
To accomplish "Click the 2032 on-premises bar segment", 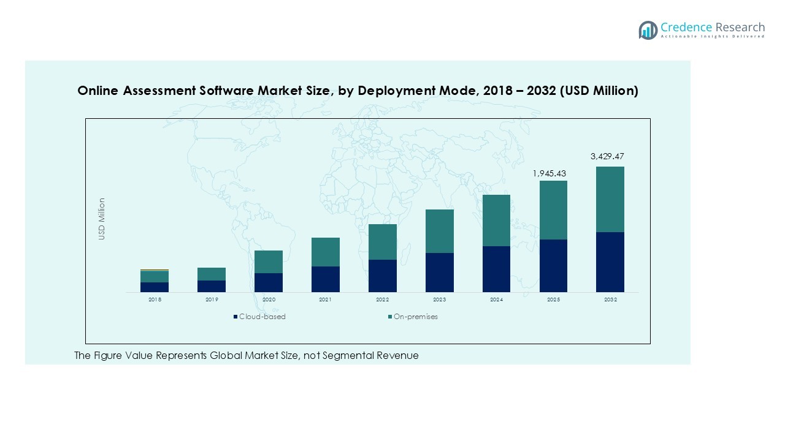I will (x=610, y=199).
